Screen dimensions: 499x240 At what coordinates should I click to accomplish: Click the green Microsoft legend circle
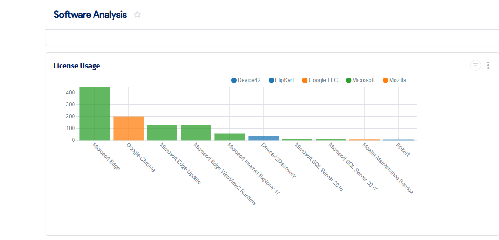click(348, 80)
